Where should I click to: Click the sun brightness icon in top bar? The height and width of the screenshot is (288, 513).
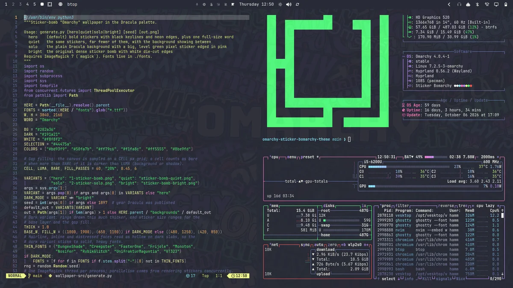pos(280,4)
